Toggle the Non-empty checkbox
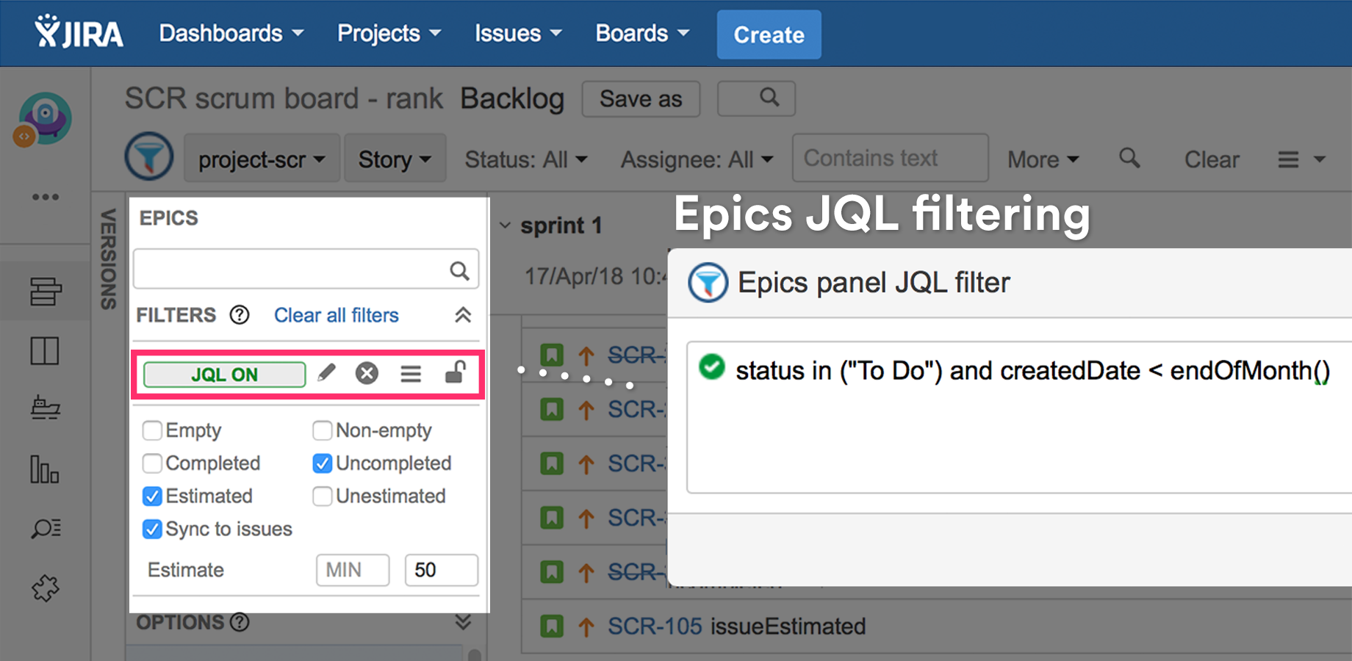Viewport: 1352px width, 661px height. (322, 430)
